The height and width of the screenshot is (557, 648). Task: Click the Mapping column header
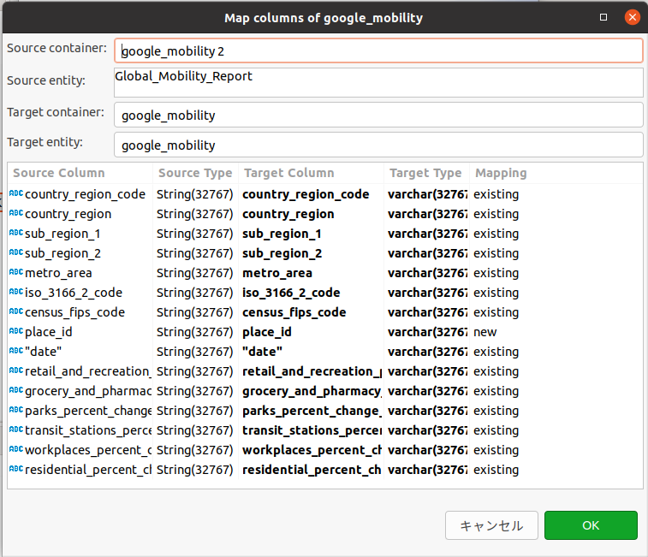(501, 173)
